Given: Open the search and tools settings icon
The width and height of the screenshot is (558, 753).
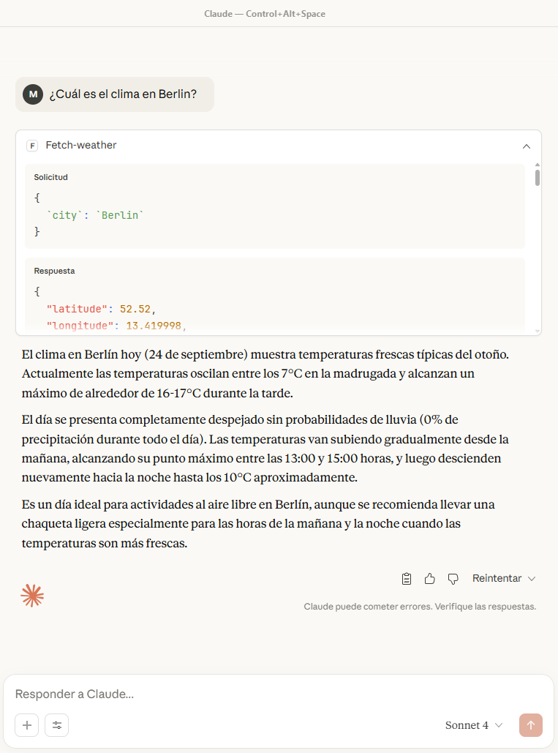Looking at the screenshot, I should click(56, 725).
